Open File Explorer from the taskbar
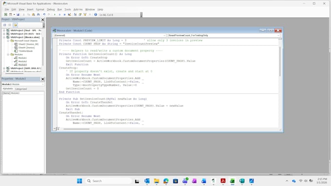The height and width of the screenshot is (186, 331). tap(156, 181)
